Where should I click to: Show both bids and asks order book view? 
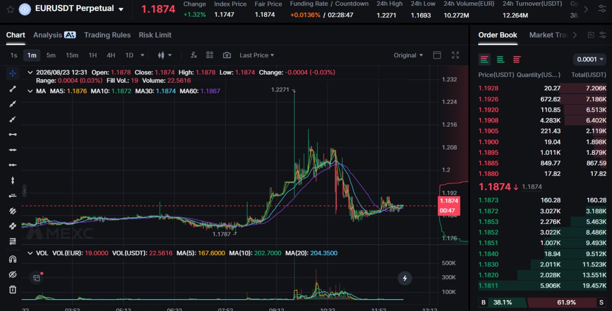click(485, 59)
